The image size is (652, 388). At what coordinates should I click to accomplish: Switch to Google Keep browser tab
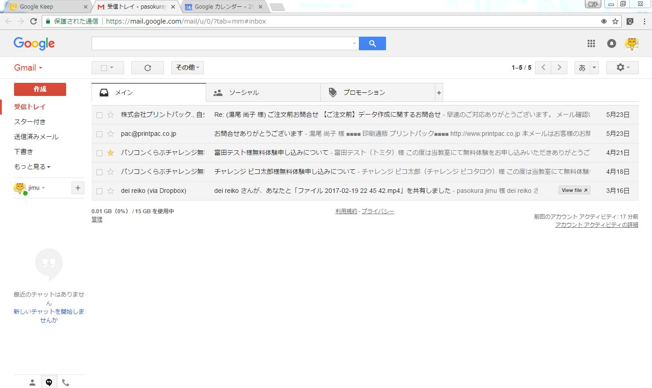coord(46,7)
